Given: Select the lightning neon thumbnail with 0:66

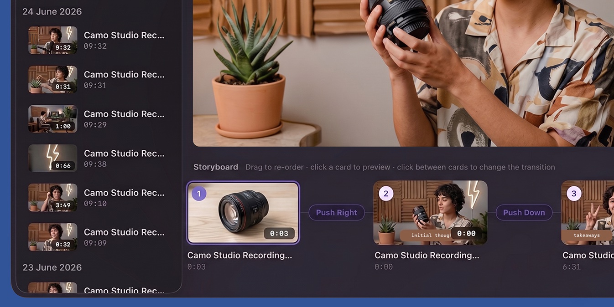Looking at the screenshot, I should pos(53,158).
